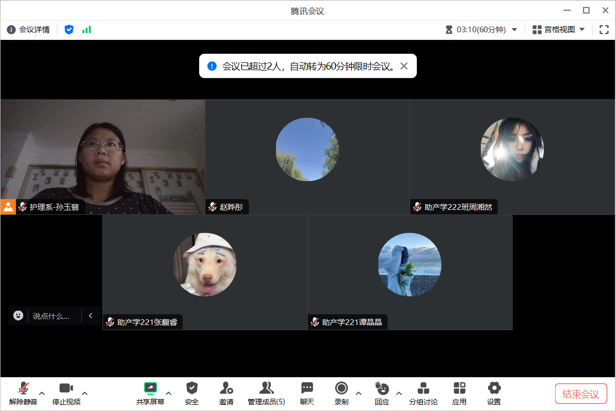Open the 回应 reactions menu
The image size is (616, 411).
381,388
